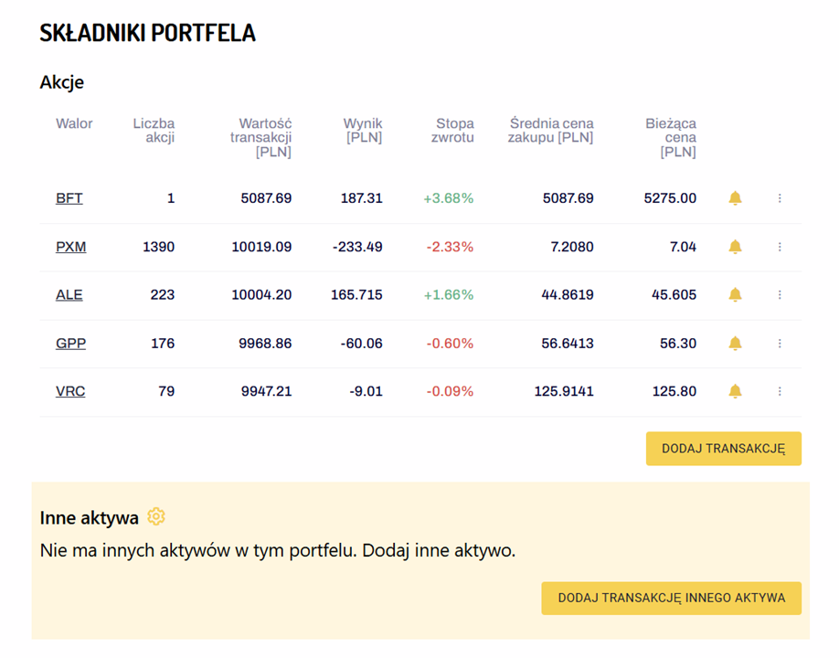Click the bell icon in ALE row

click(735, 295)
